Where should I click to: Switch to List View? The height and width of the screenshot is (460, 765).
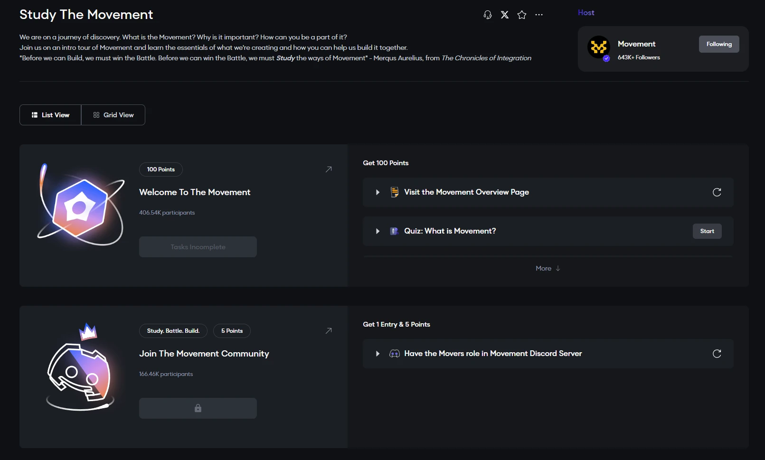(x=50, y=115)
